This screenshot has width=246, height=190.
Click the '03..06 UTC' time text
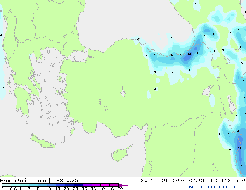click(204, 181)
